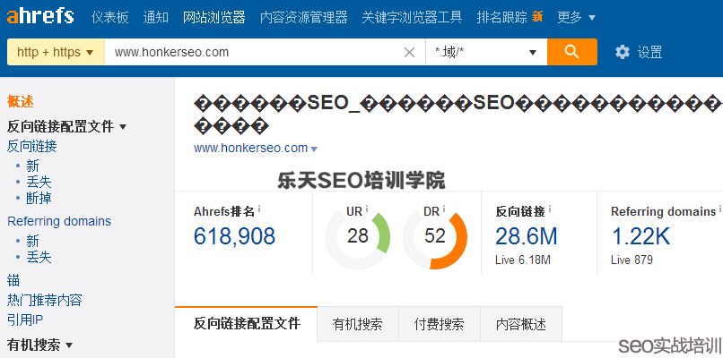Open the dropdown arrow beside www.honkerseo.com link
The width and height of the screenshot is (723, 358).
(314, 149)
